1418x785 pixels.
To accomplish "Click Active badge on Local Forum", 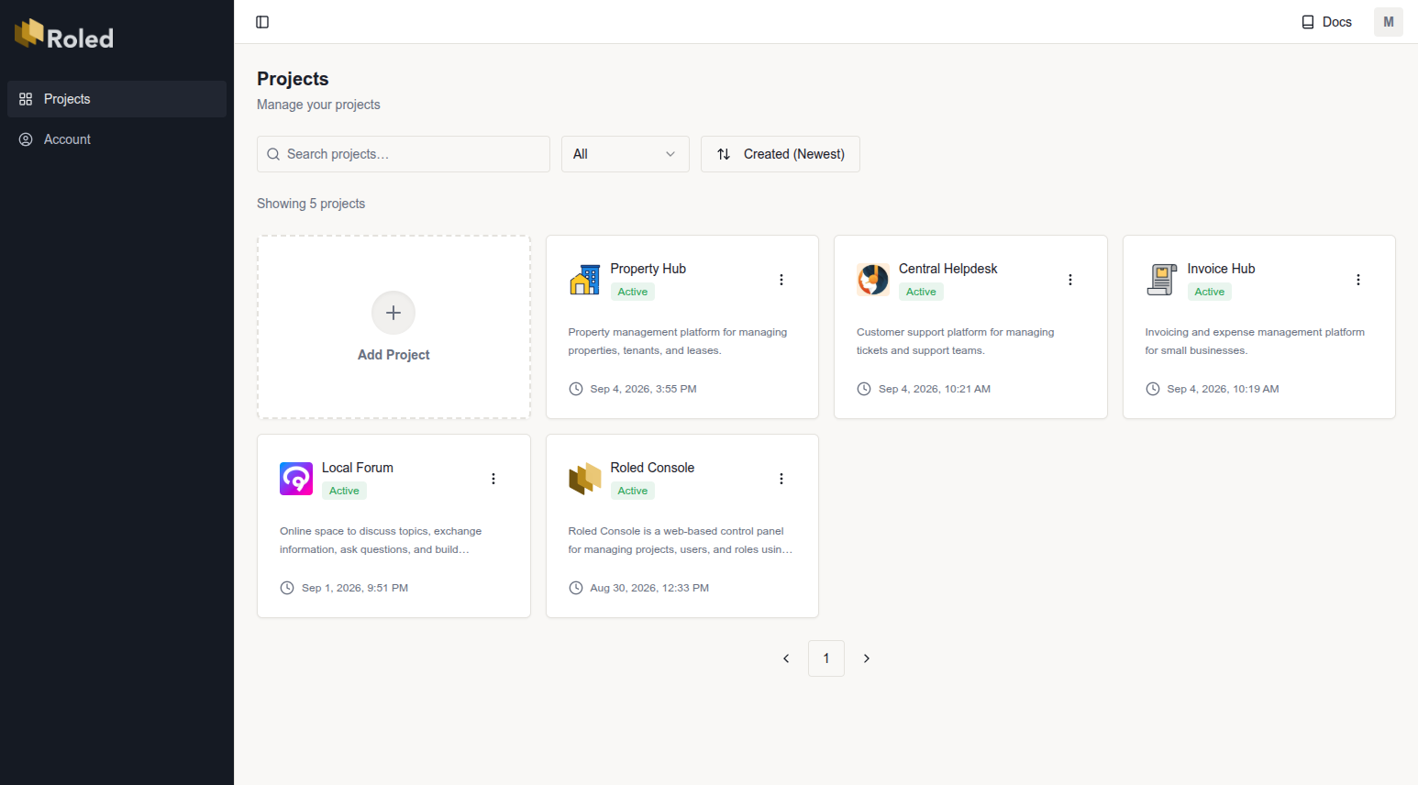I will [x=344, y=491].
